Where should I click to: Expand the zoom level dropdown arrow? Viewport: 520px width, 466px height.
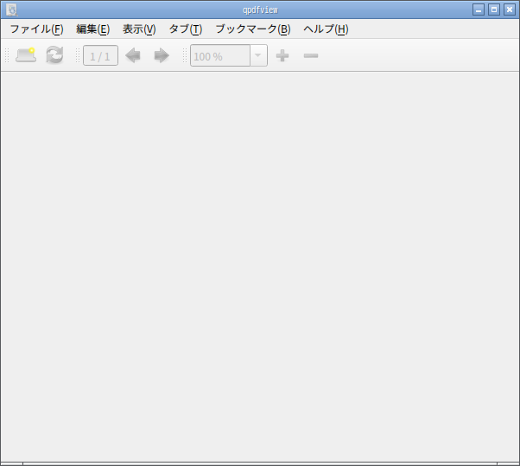[258, 55]
